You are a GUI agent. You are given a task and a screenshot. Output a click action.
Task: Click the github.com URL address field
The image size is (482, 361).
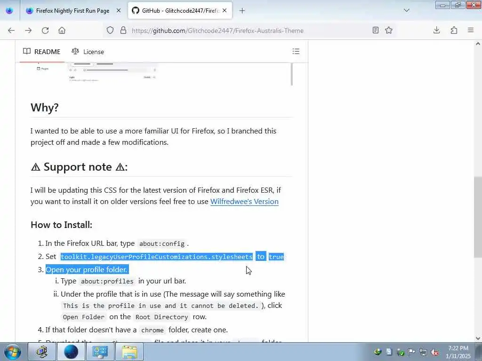pos(217,31)
